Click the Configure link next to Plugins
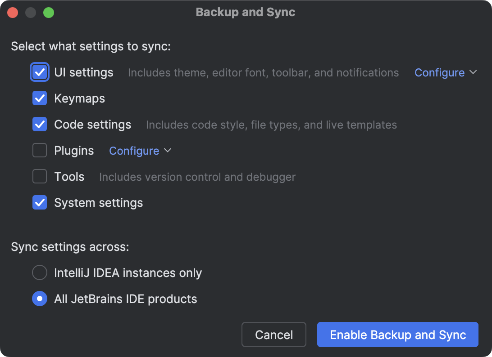Screen dimensions: 492x357 coord(134,151)
